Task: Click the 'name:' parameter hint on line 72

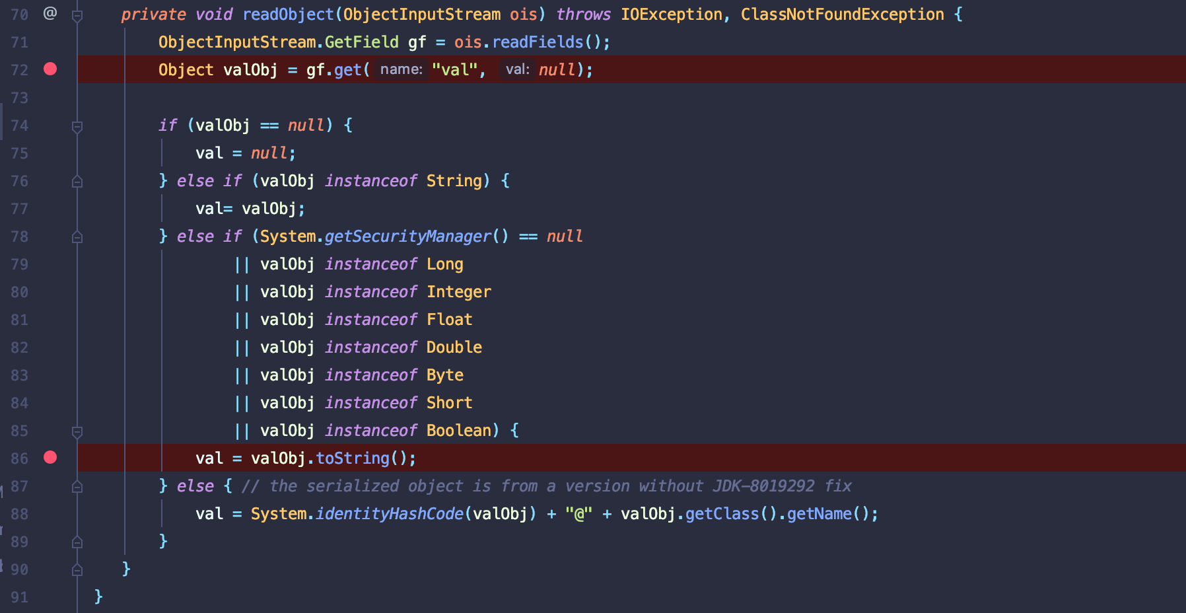Action: pos(401,70)
